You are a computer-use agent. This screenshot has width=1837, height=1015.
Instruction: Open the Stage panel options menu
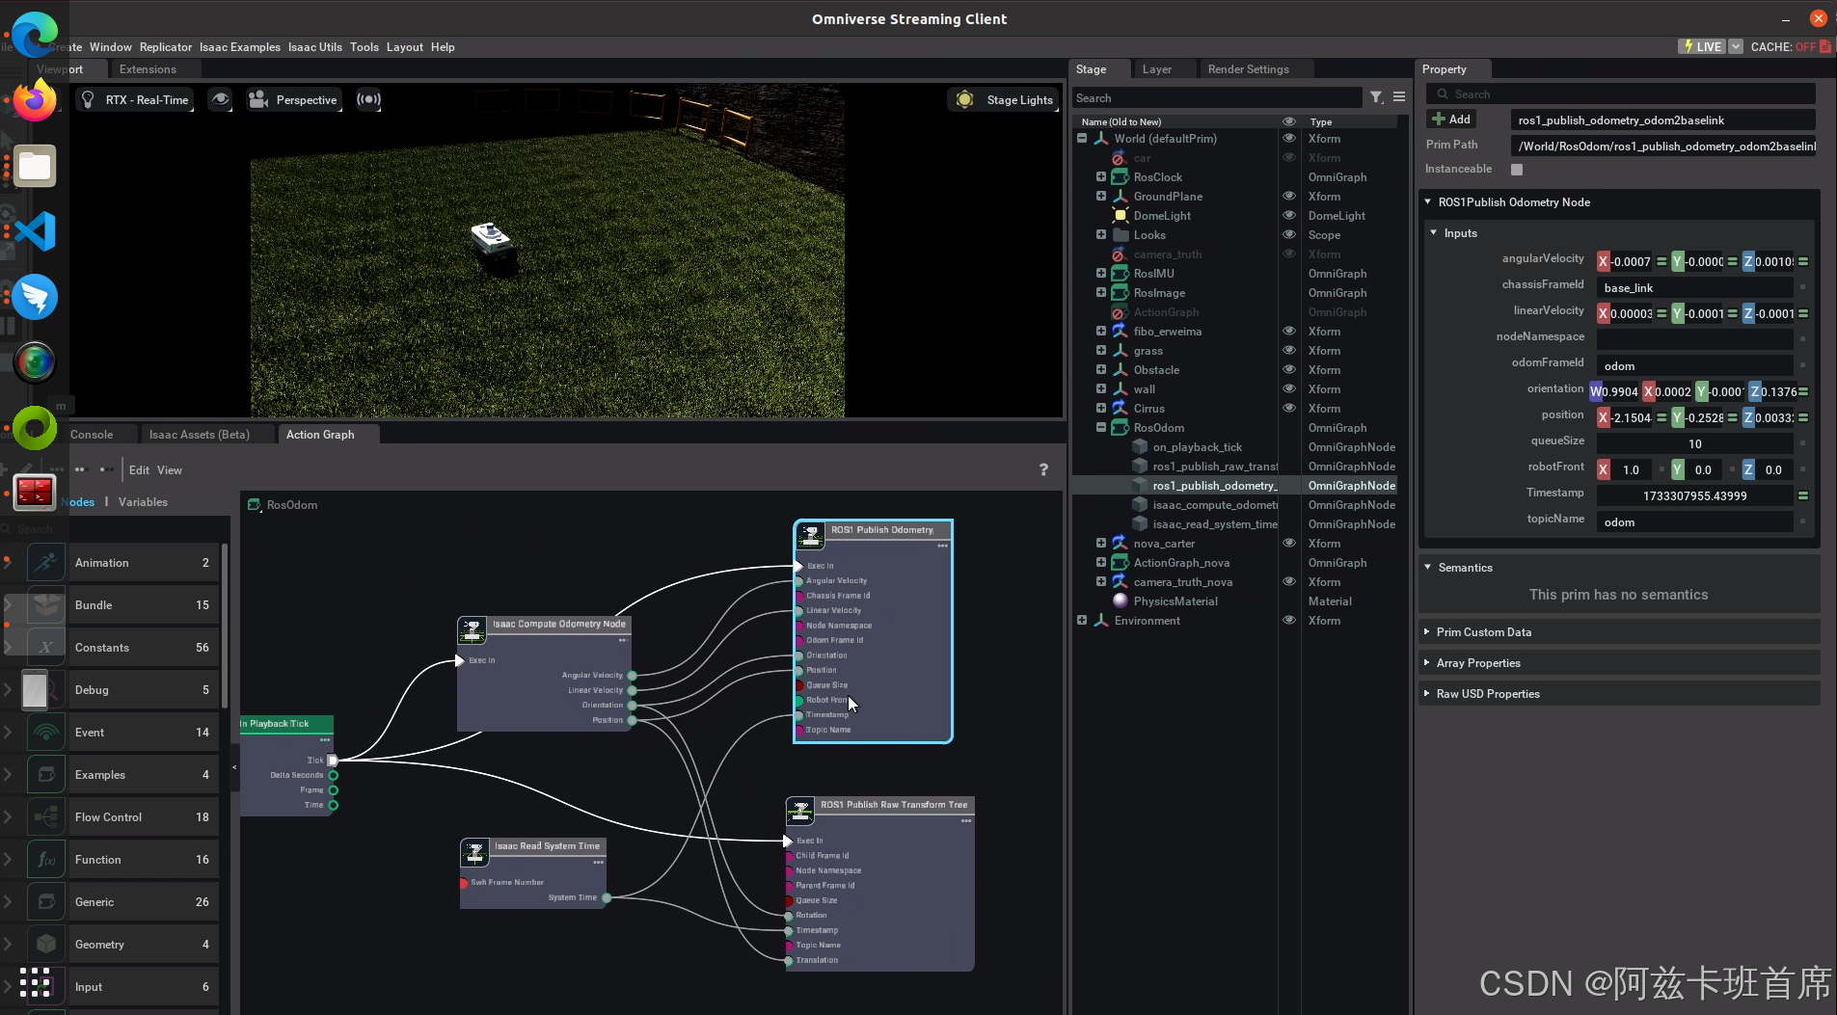(x=1399, y=97)
